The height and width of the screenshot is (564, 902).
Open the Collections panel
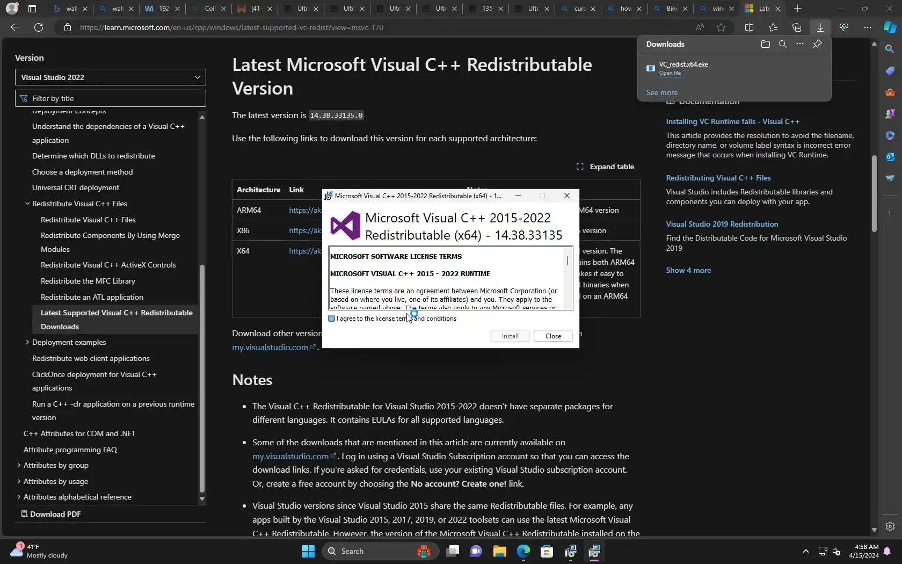click(797, 27)
